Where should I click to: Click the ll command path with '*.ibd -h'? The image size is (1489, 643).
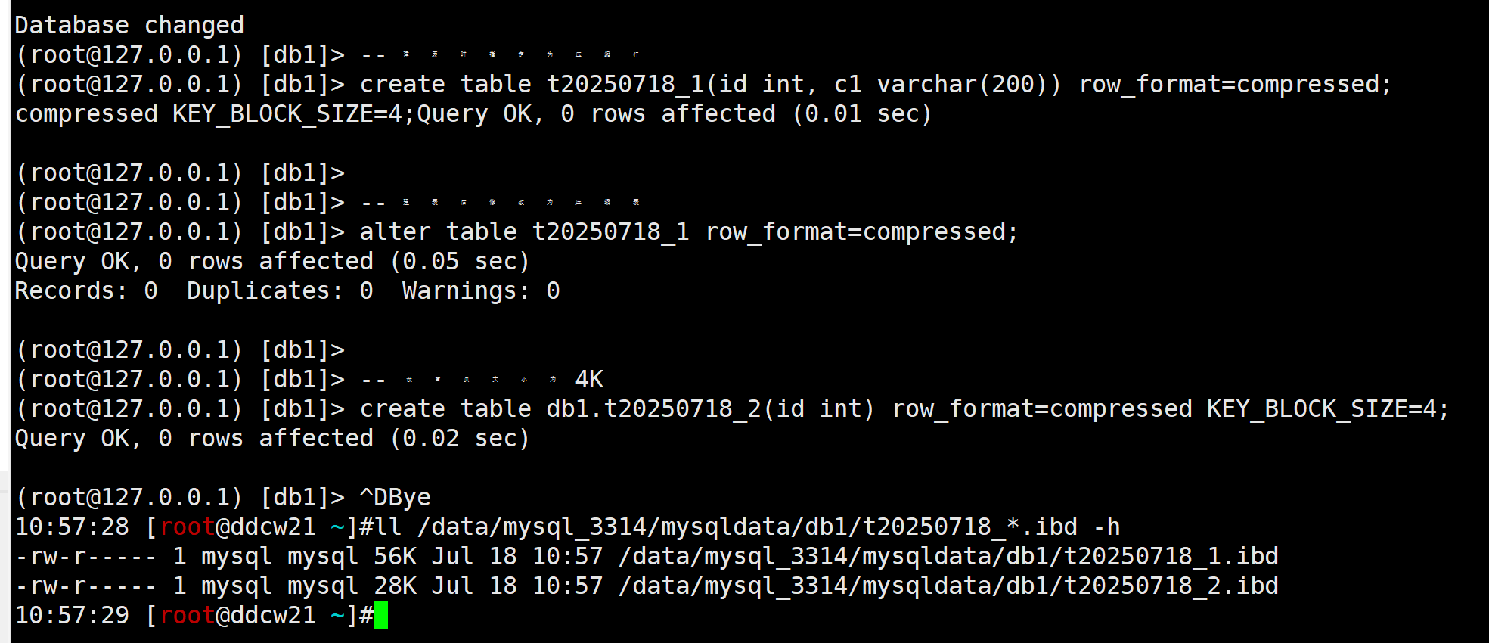[x=768, y=527]
